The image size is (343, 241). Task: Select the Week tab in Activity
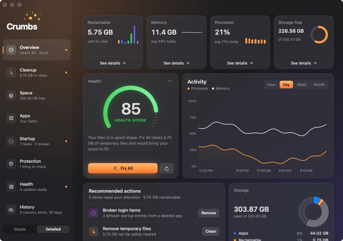tap(301, 85)
